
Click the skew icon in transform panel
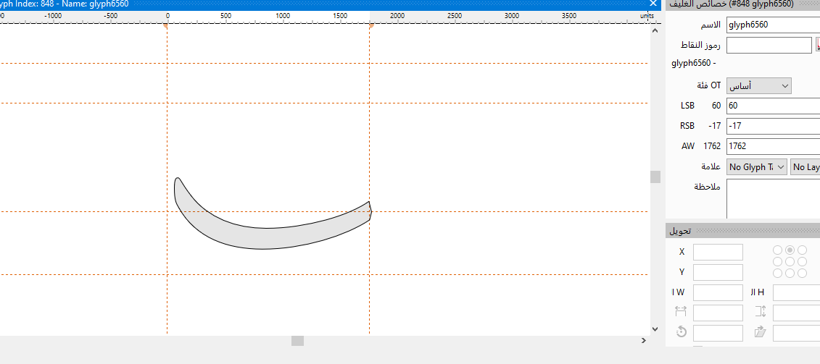[760, 332]
